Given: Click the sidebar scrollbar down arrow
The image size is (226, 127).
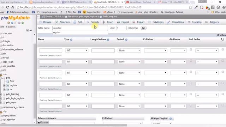Looking at the screenshot, I should tap(35, 122).
